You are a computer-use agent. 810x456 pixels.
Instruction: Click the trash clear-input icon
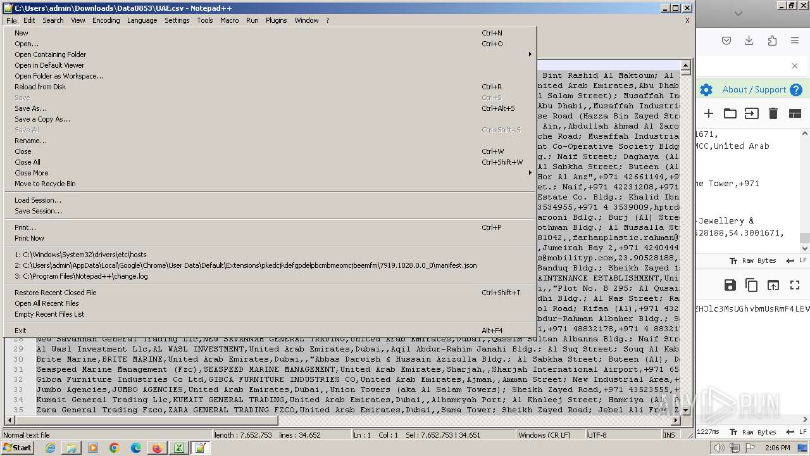[x=773, y=113]
